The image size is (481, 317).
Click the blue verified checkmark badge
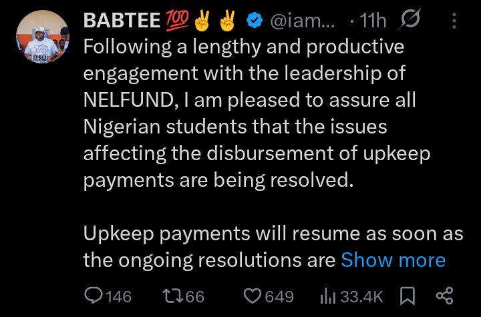click(x=255, y=21)
